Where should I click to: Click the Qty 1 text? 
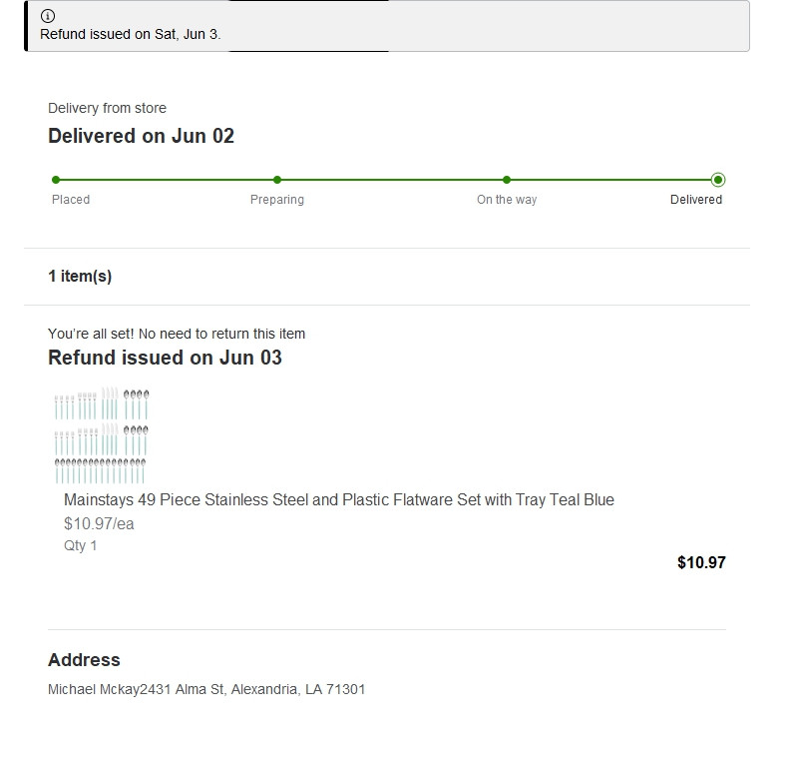click(80, 546)
